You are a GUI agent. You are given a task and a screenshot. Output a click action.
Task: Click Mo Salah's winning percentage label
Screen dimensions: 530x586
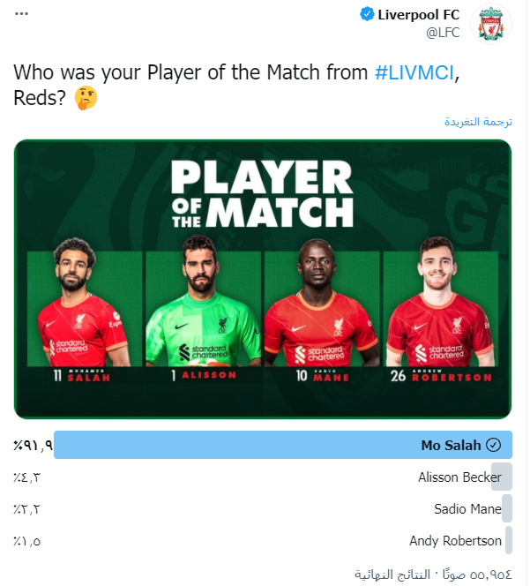[32, 445]
